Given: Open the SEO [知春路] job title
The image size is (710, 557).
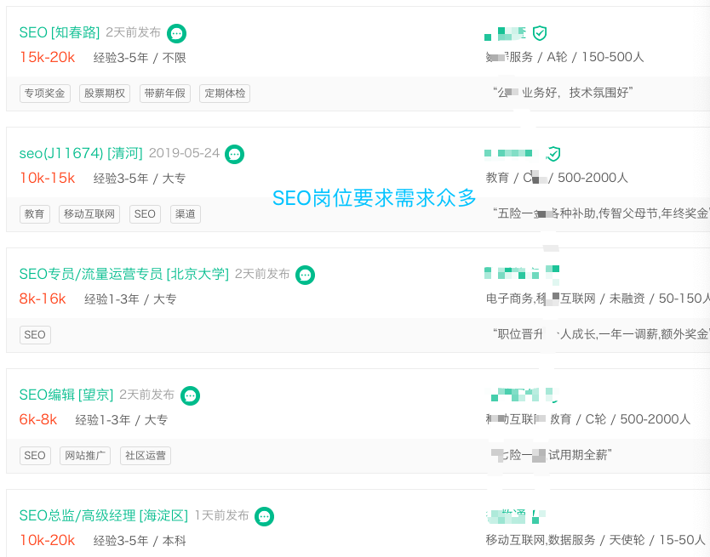Looking at the screenshot, I should pos(60,32).
